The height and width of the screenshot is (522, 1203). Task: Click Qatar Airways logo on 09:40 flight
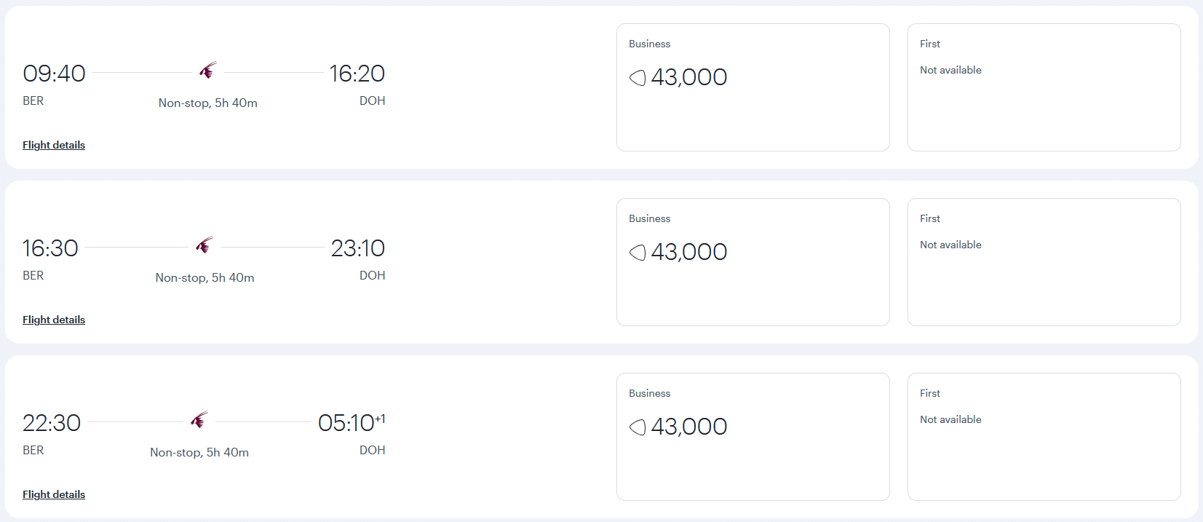(x=208, y=71)
